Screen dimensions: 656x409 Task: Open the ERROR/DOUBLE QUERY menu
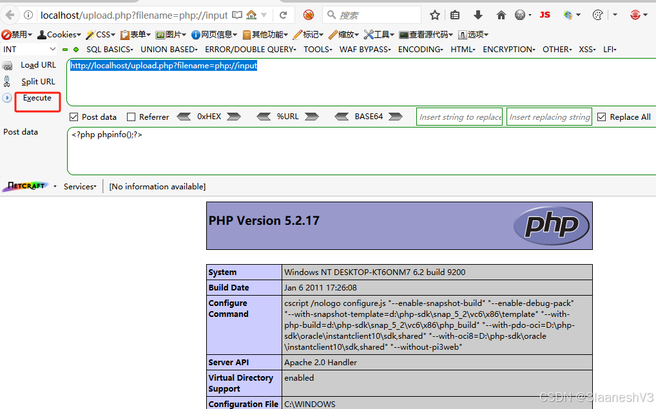tap(251, 50)
